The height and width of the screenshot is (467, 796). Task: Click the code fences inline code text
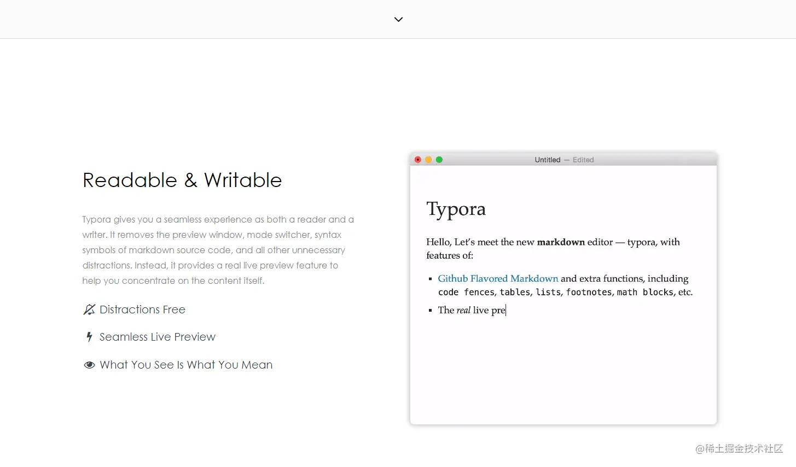pyautogui.click(x=466, y=292)
